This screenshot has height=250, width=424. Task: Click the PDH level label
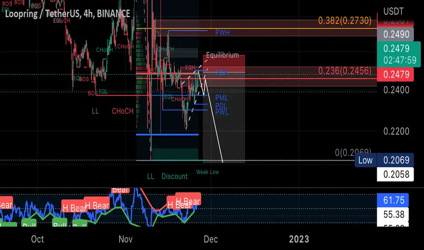tap(222, 72)
